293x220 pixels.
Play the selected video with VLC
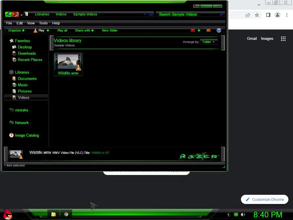pos(39,30)
